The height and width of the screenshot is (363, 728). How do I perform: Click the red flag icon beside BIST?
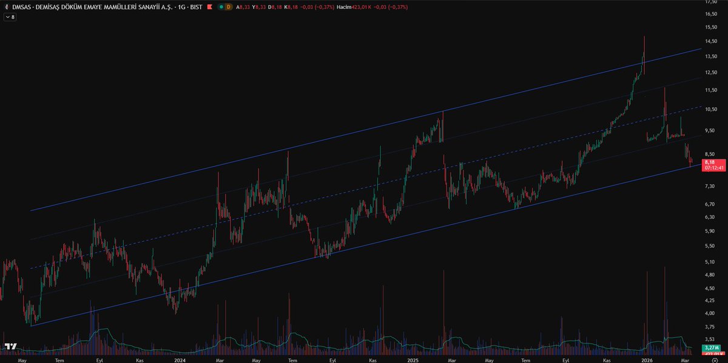tap(210, 7)
